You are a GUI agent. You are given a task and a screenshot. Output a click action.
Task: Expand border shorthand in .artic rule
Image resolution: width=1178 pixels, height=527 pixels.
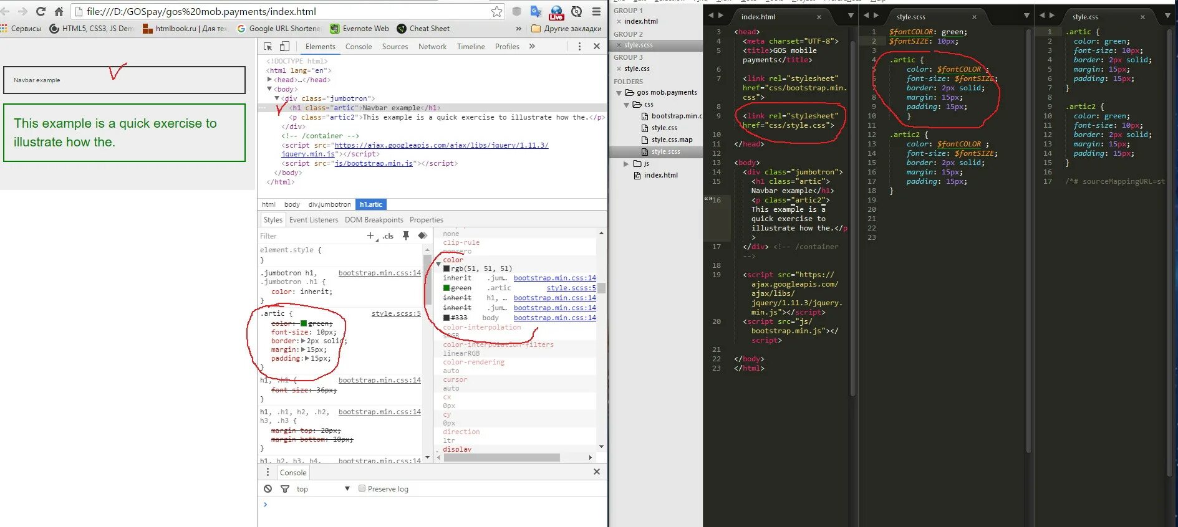(x=303, y=341)
